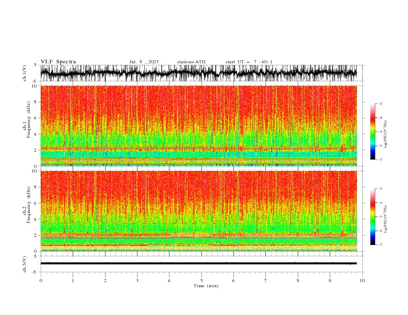The width and height of the screenshot is (408, 315).
Task: Click time-axis tick label "10" at the bottom right
Action: pyautogui.click(x=362, y=281)
